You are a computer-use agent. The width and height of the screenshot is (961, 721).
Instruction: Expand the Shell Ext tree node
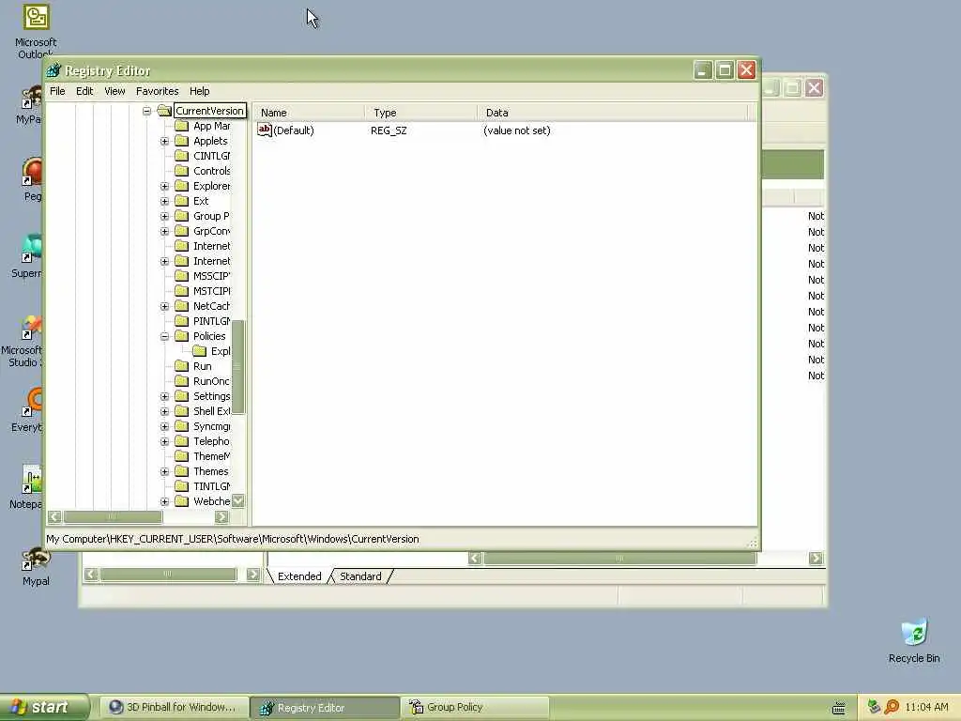[x=165, y=411]
